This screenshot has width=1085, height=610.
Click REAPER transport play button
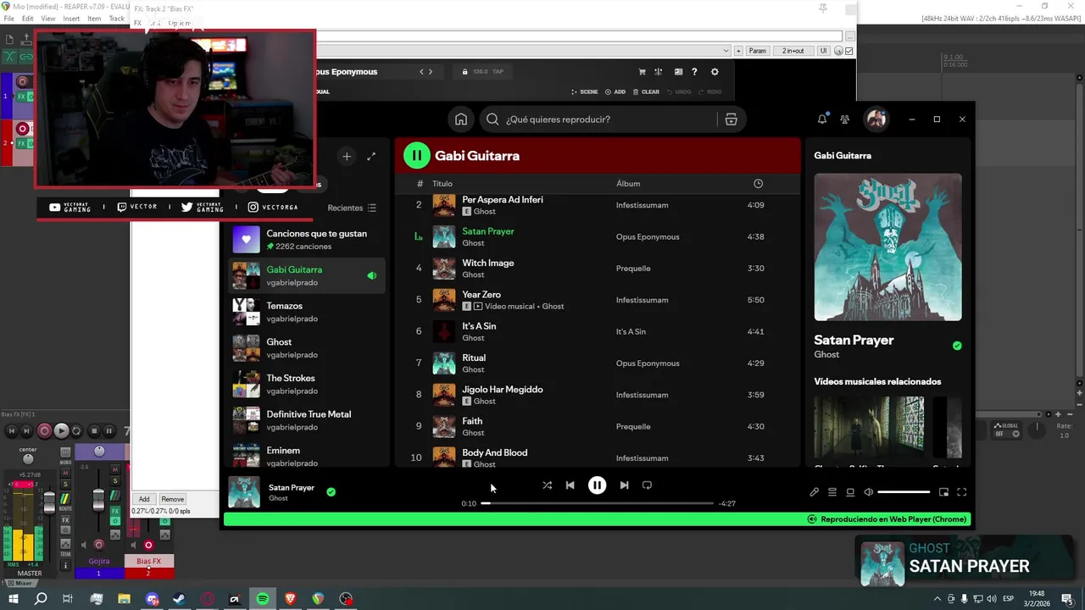tap(61, 431)
